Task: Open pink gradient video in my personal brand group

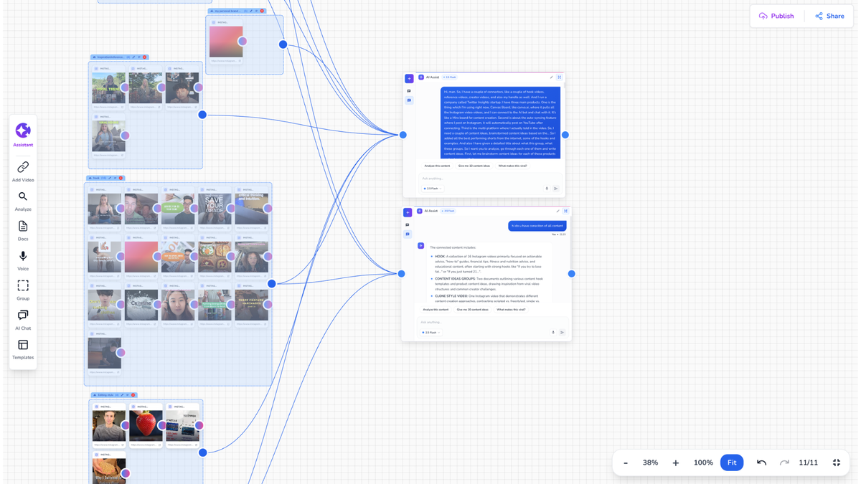Action: (226, 42)
